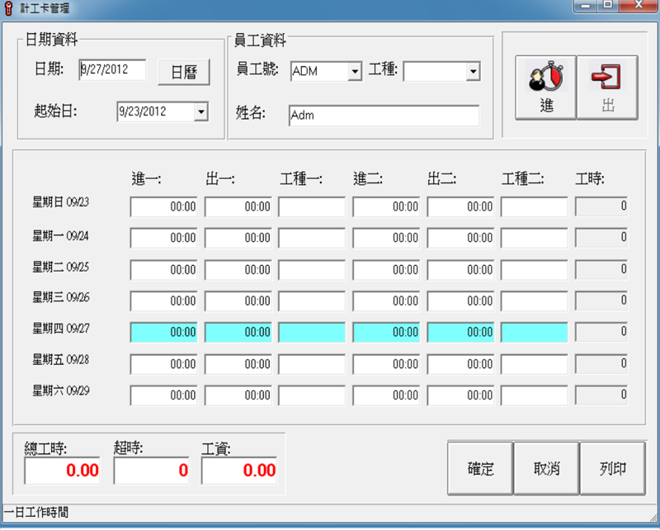Click 進二 time field for 星期五 09/28
This screenshot has width=660, height=530.
386,364
